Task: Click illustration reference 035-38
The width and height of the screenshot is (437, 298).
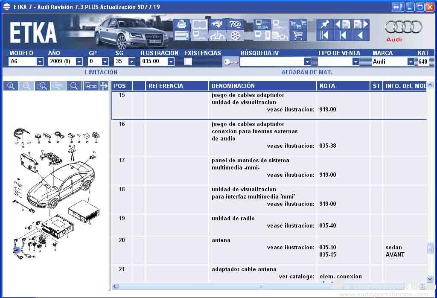Action: pos(328,146)
